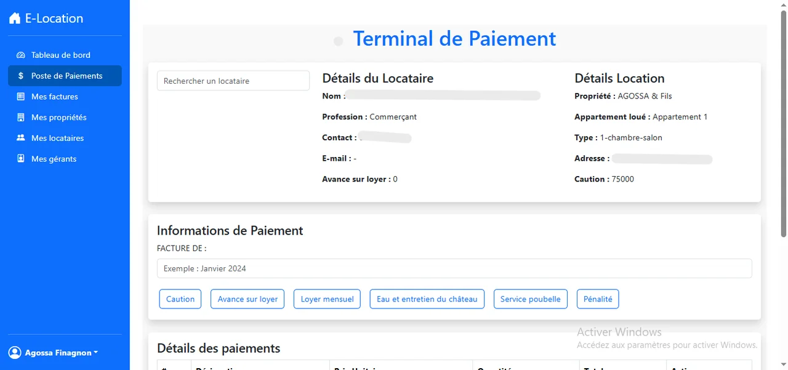Click the Caution button

(x=180, y=299)
